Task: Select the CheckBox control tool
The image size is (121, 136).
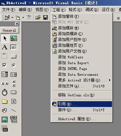Action: click(4, 65)
